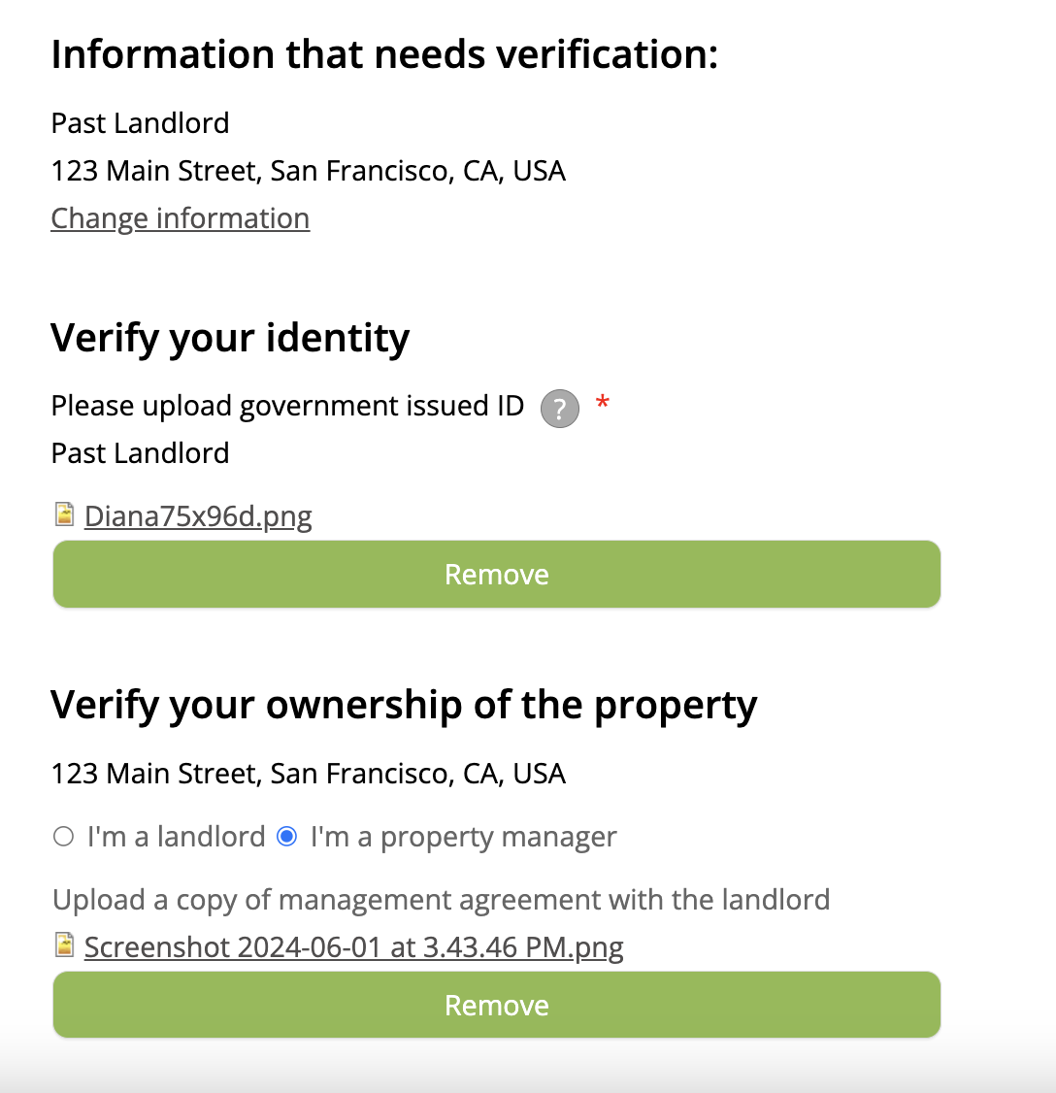Remove the uploaded management agreement screenshot
1056x1093 pixels.
[x=496, y=1006]
